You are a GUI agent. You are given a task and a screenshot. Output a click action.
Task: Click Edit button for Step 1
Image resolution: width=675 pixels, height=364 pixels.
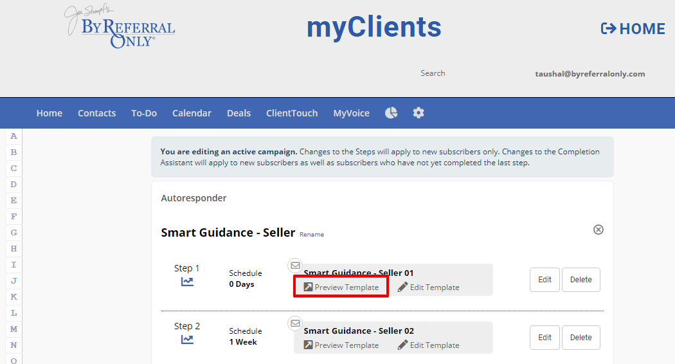click(544, 280)
